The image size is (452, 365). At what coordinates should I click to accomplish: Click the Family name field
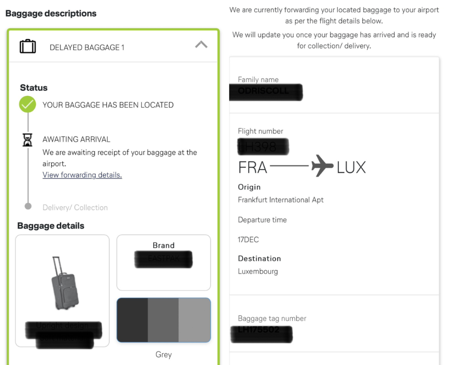pos(266,92)
